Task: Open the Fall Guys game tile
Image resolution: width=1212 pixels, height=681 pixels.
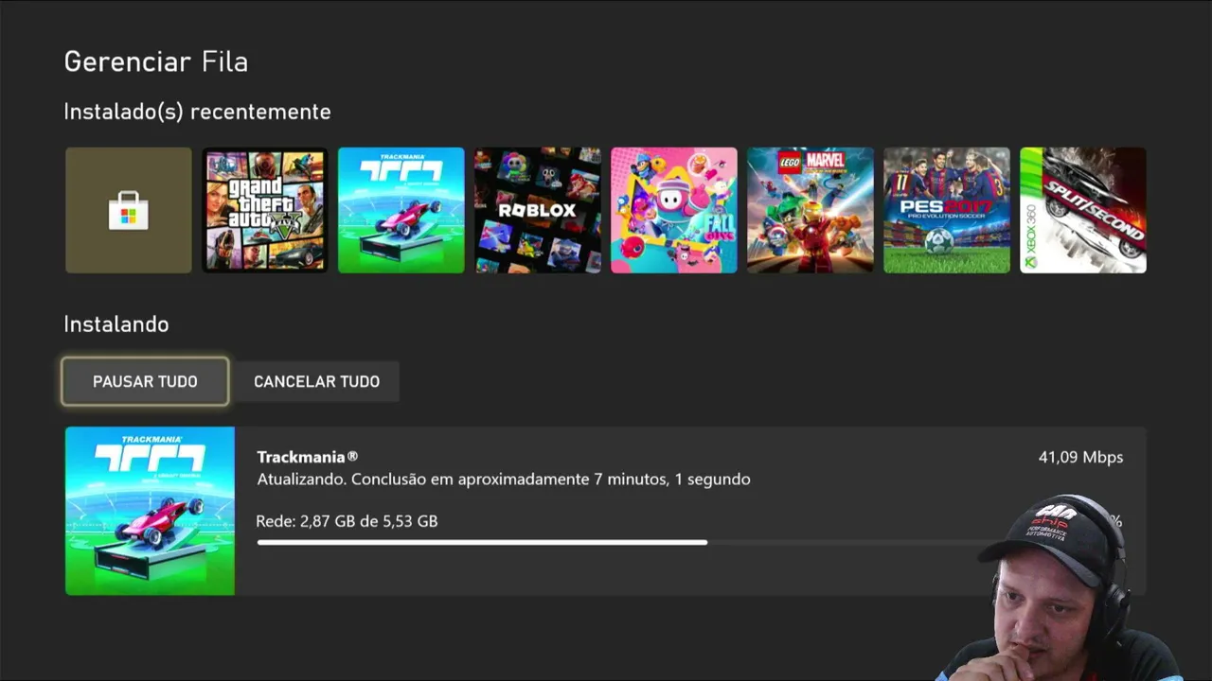Action: tap(674, 210)
